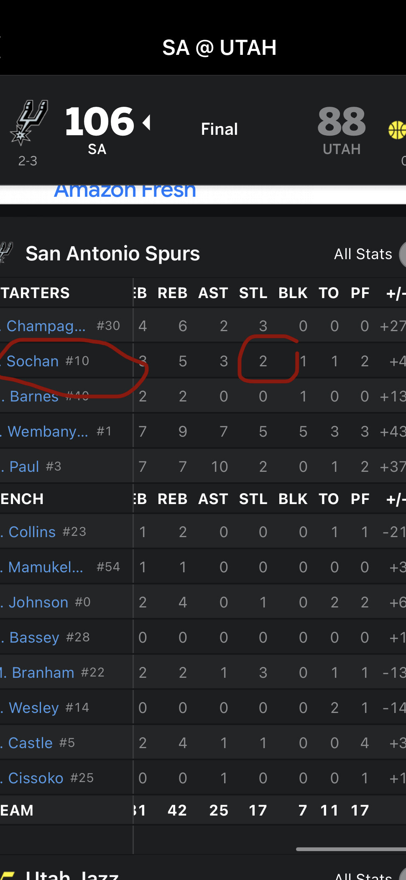
Task: Open Wembanyama #1 player profile
Action: coord(48,431)
